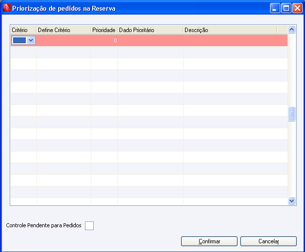The image size is (305, 252).
Task: Click the grid scrollbar up arrow
Action: [x=291, y=30]
